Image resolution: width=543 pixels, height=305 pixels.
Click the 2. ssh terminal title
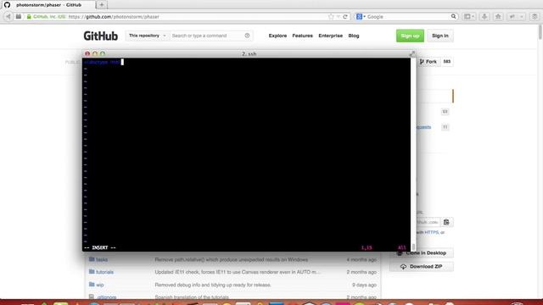tap(249, 54)
